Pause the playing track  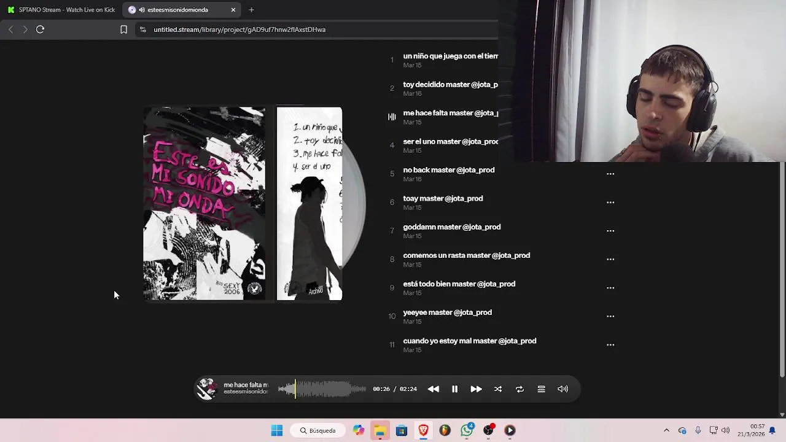[x=454, y=389]
